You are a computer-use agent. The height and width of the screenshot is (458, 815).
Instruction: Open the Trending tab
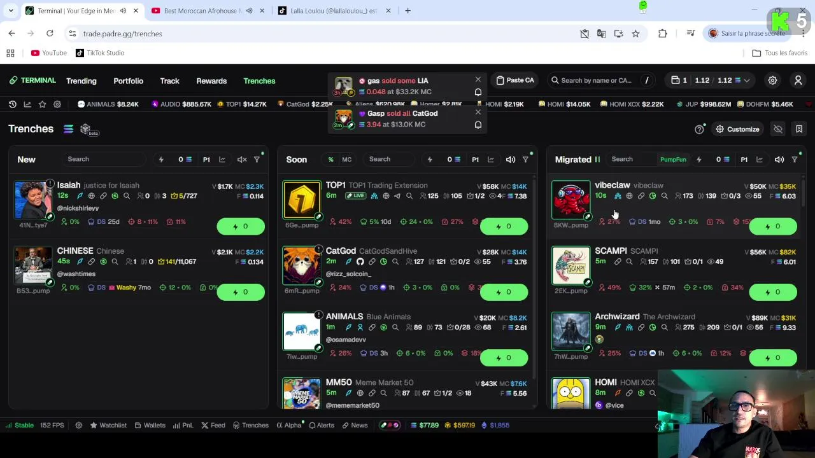point(81,81)
